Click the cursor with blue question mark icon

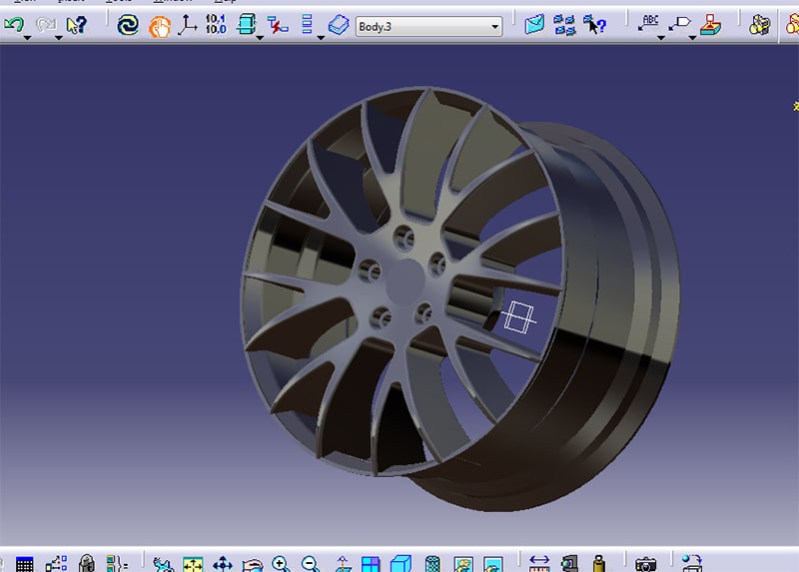pos(594,24)
